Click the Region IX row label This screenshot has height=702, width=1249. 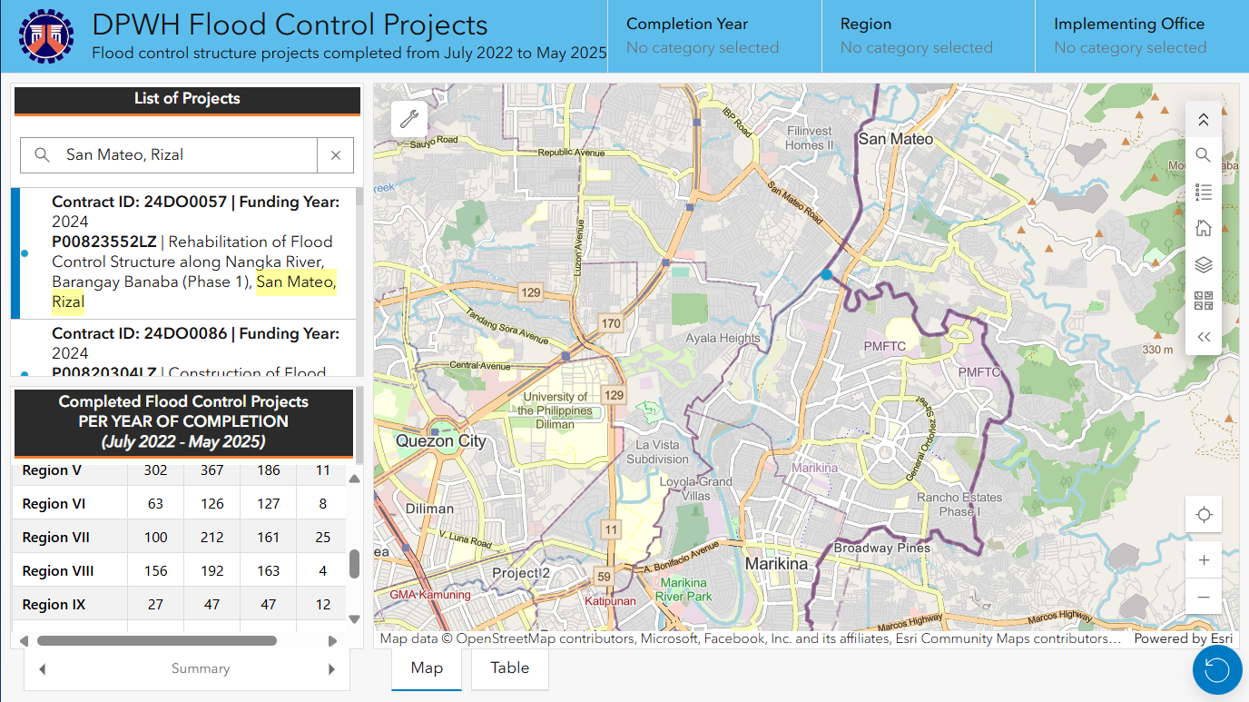click(x=54, y=605)
